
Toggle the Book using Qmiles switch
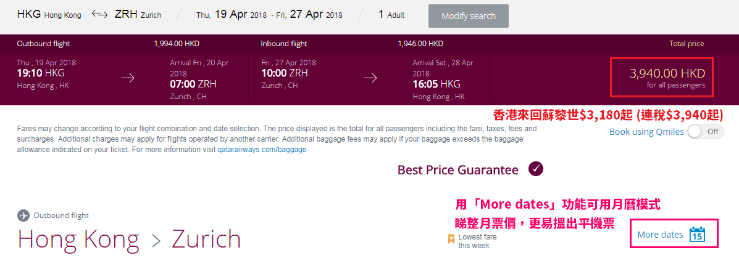[706, 132]
